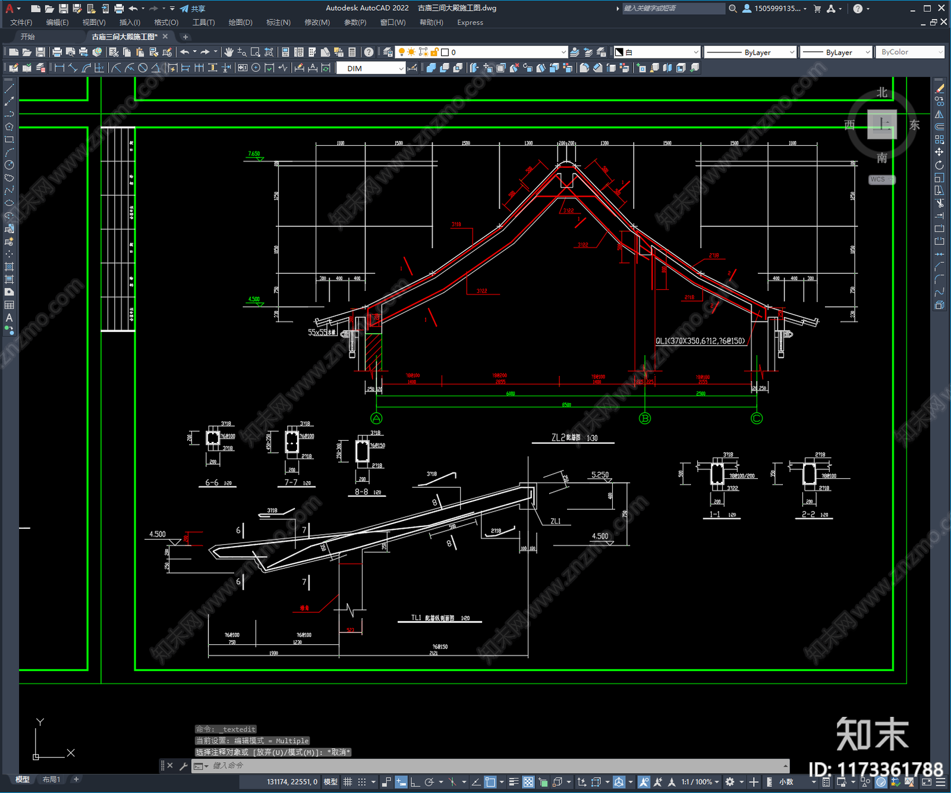Click the search magnifier icon in title bar
Screen dimensions: 951x793
coord(733,8)
